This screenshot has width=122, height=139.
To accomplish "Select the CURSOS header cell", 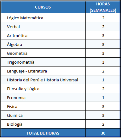I will click(43, 7).
